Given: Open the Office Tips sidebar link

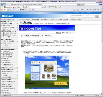Looking at the screenshot, I should [x=9, y=33].
